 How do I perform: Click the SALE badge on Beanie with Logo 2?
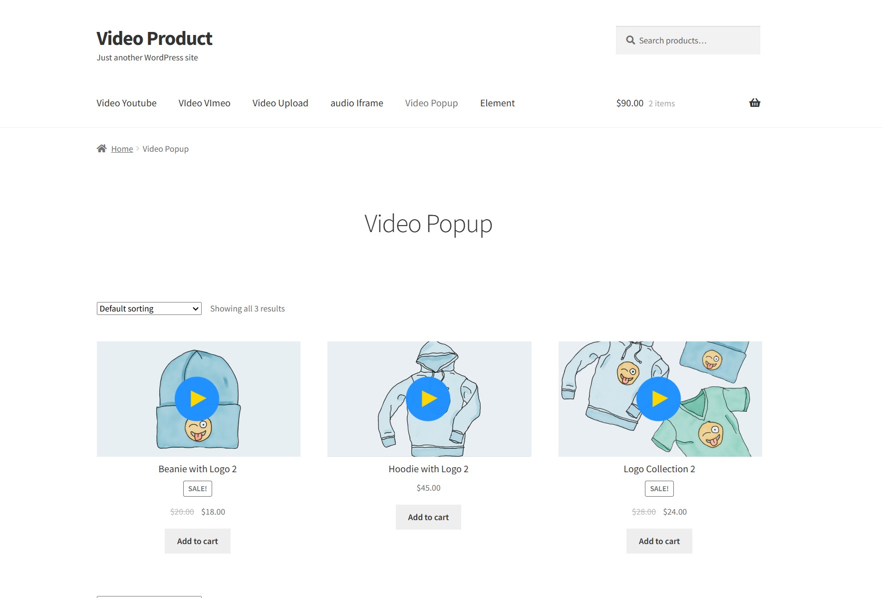click(x=198, y=488)
